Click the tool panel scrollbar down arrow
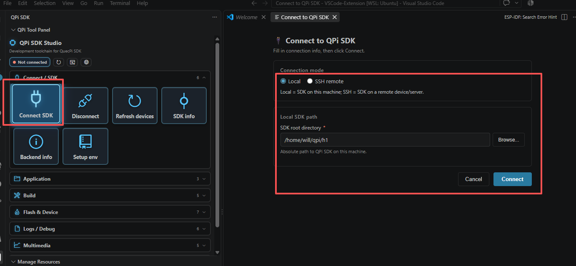576x266 pixels. [x=217, y=252]
